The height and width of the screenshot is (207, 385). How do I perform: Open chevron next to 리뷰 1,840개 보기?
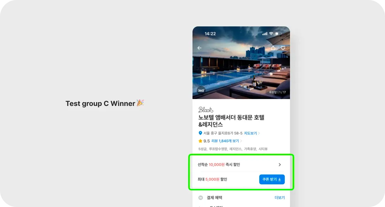coord(241,141)
